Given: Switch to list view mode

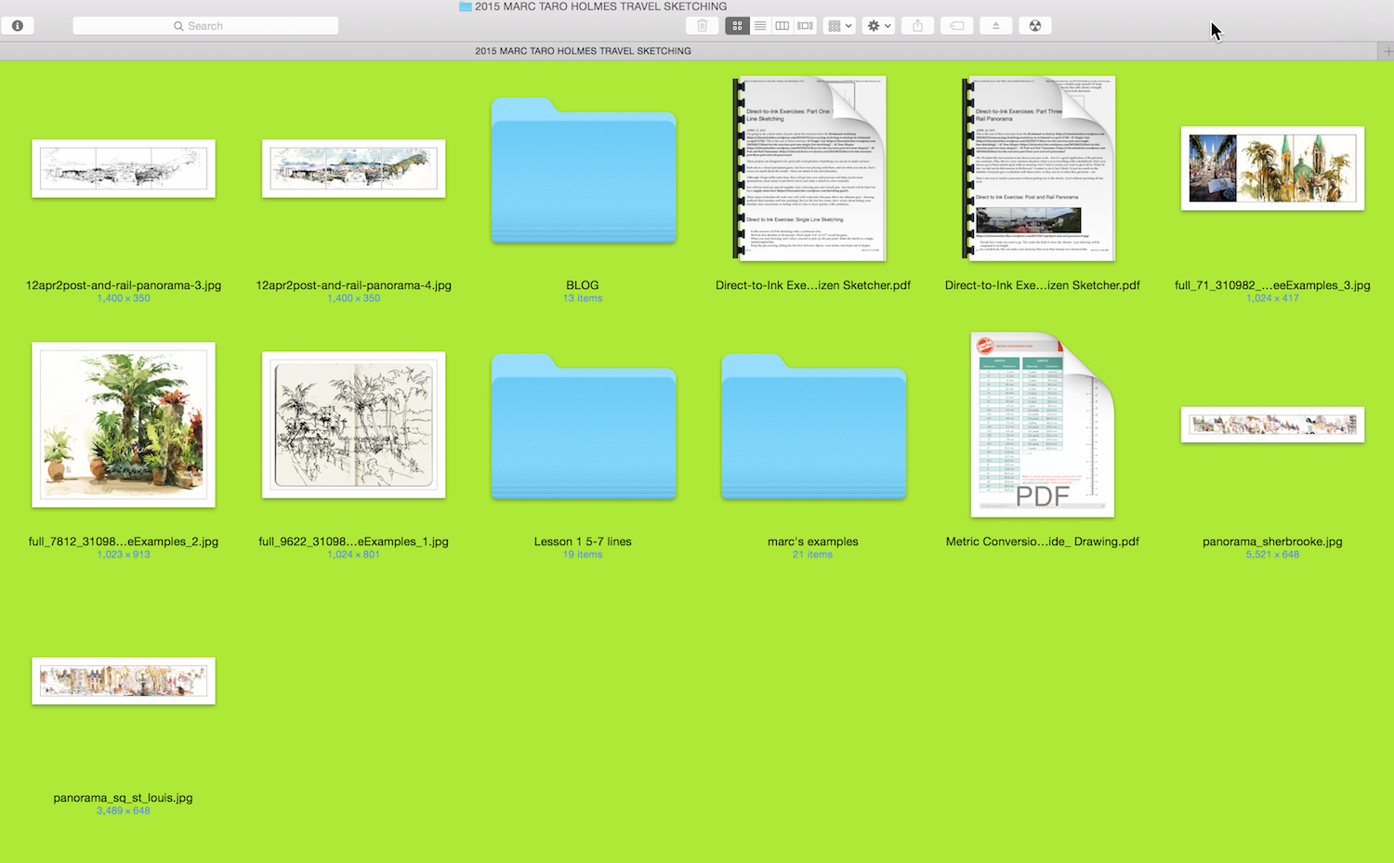Looking at the screenshot, I should tap(760, 26).
